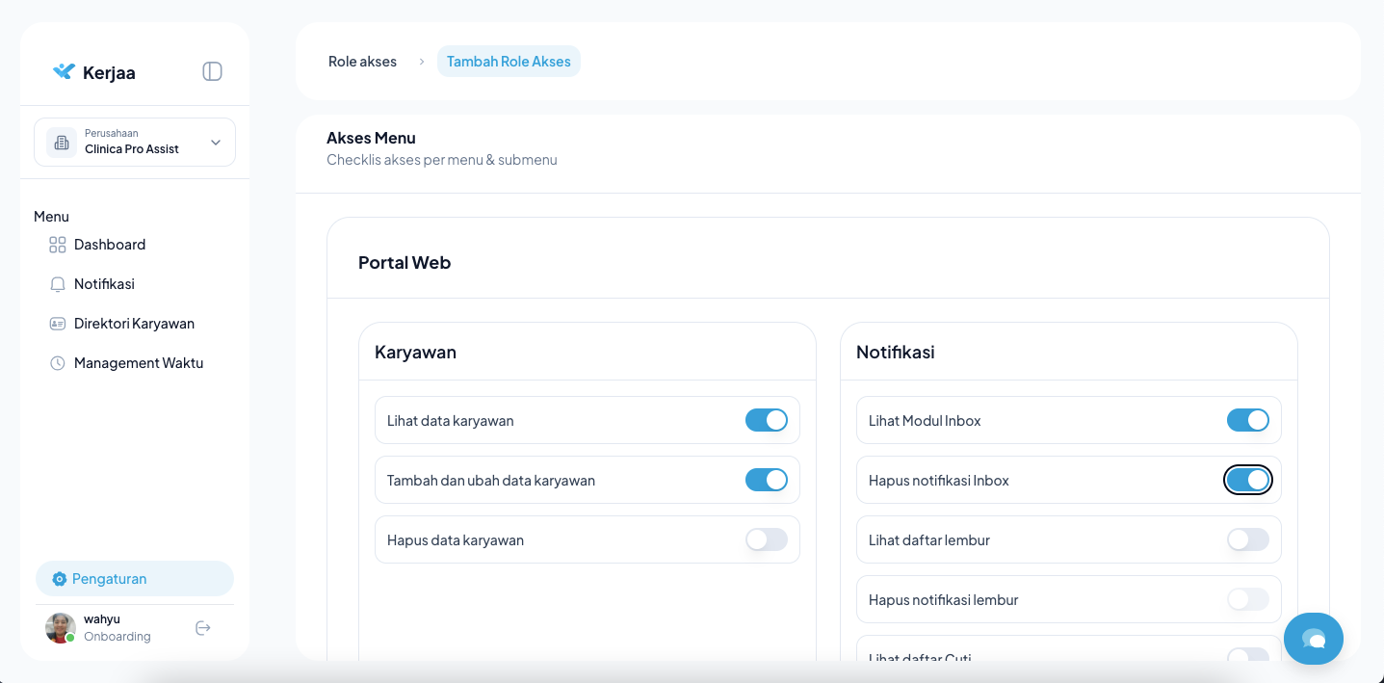
Task: Toggle off Hapus notifikasi Inbox
Action: [x=1247, y=480]
